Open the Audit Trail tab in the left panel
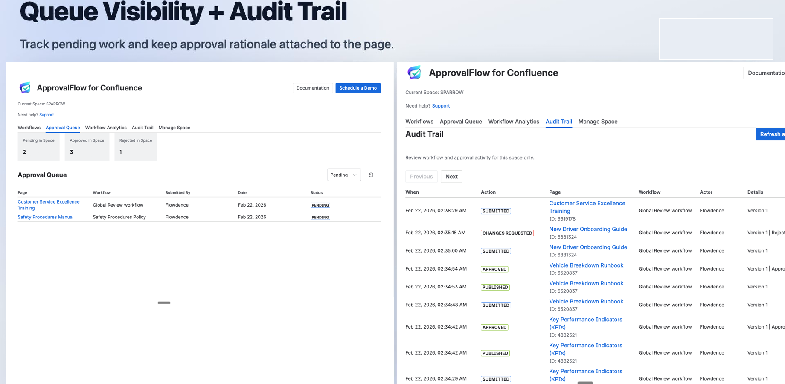The height and width of the screenshot is (384, 785). pyautogui.click(x=142, y=128)
